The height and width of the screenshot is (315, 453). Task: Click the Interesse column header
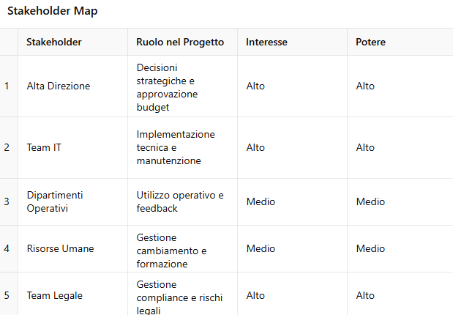[293, 42]
